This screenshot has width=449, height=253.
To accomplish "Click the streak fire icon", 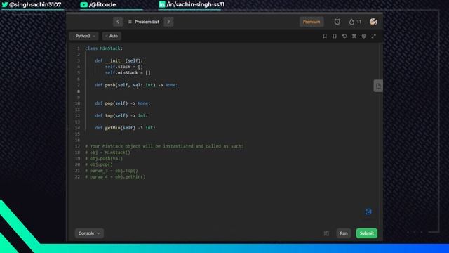I will [351, 22].
